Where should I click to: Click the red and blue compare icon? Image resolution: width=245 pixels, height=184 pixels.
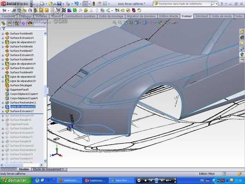click(x=134, y=11)
